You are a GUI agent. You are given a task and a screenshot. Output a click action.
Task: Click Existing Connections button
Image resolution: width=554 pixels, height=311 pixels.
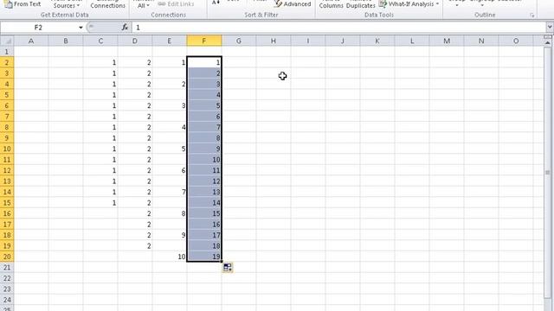coord(107,4)
